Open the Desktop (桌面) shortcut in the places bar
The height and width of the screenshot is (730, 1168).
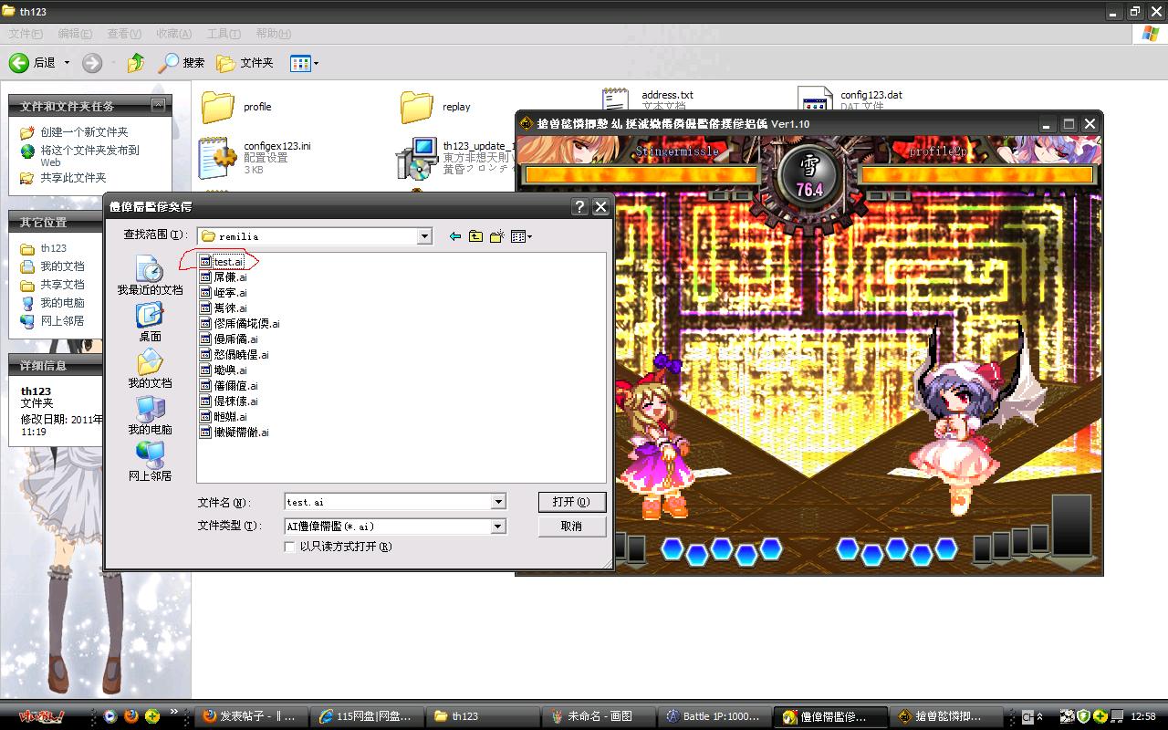click(x=150, y=322)
